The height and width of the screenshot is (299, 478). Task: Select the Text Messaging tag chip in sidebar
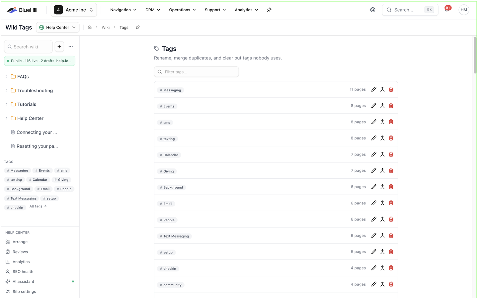(x=22, y=198)
